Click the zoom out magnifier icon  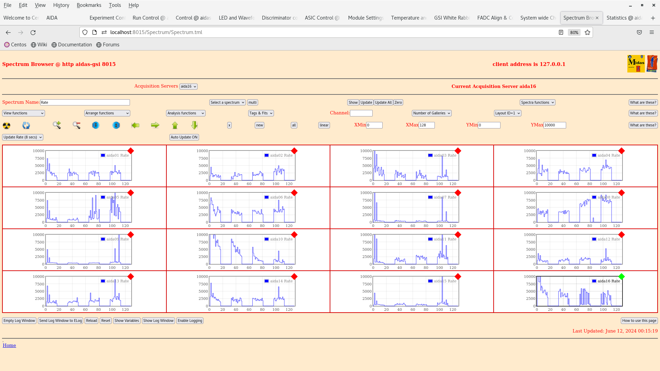tap(76, 125)
